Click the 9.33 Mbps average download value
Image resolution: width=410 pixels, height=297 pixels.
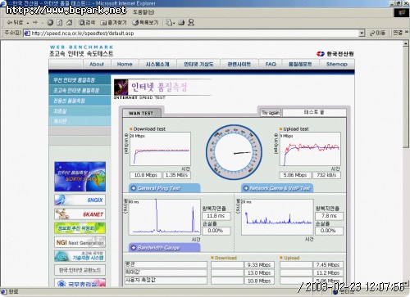(259, 265)
